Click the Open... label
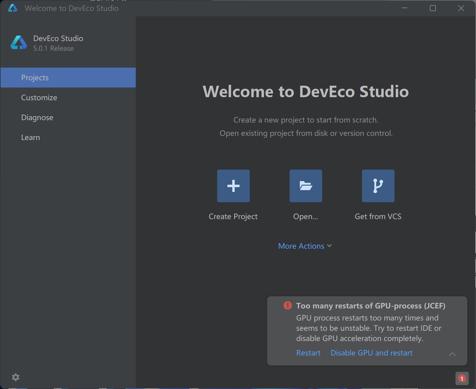Image resolution: width=476 pixels, height=389 pixels. (306, 217)
